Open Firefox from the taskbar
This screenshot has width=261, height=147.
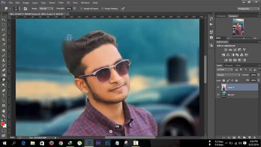(51, 143)
